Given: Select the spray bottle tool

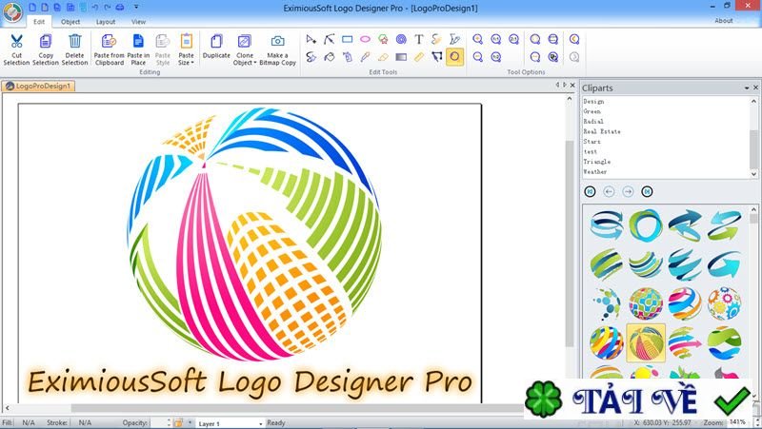Looking at the screenshot, I should click(x=347, y=57).
